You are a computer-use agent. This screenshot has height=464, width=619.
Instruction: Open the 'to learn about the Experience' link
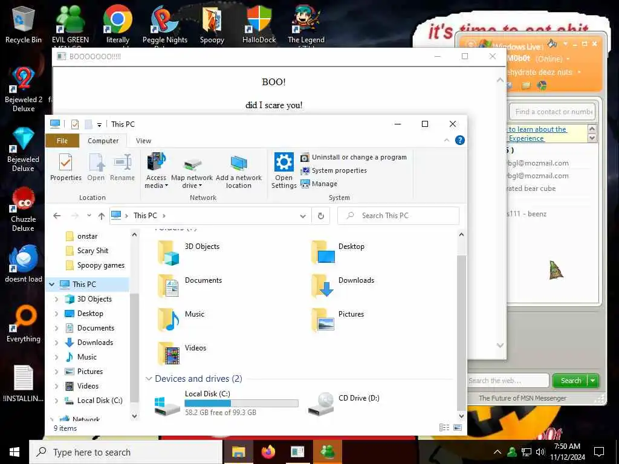pos(537,134)
